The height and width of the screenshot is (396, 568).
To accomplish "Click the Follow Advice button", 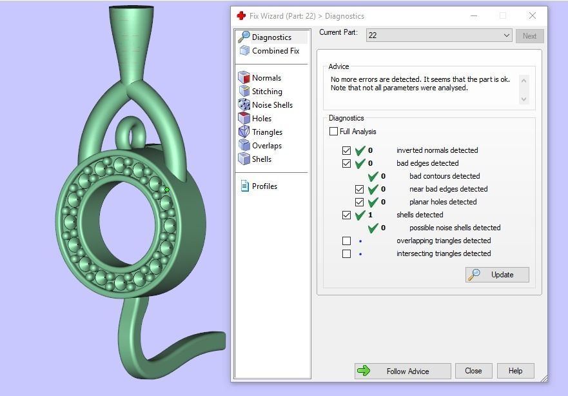I will tap(402, 371).
